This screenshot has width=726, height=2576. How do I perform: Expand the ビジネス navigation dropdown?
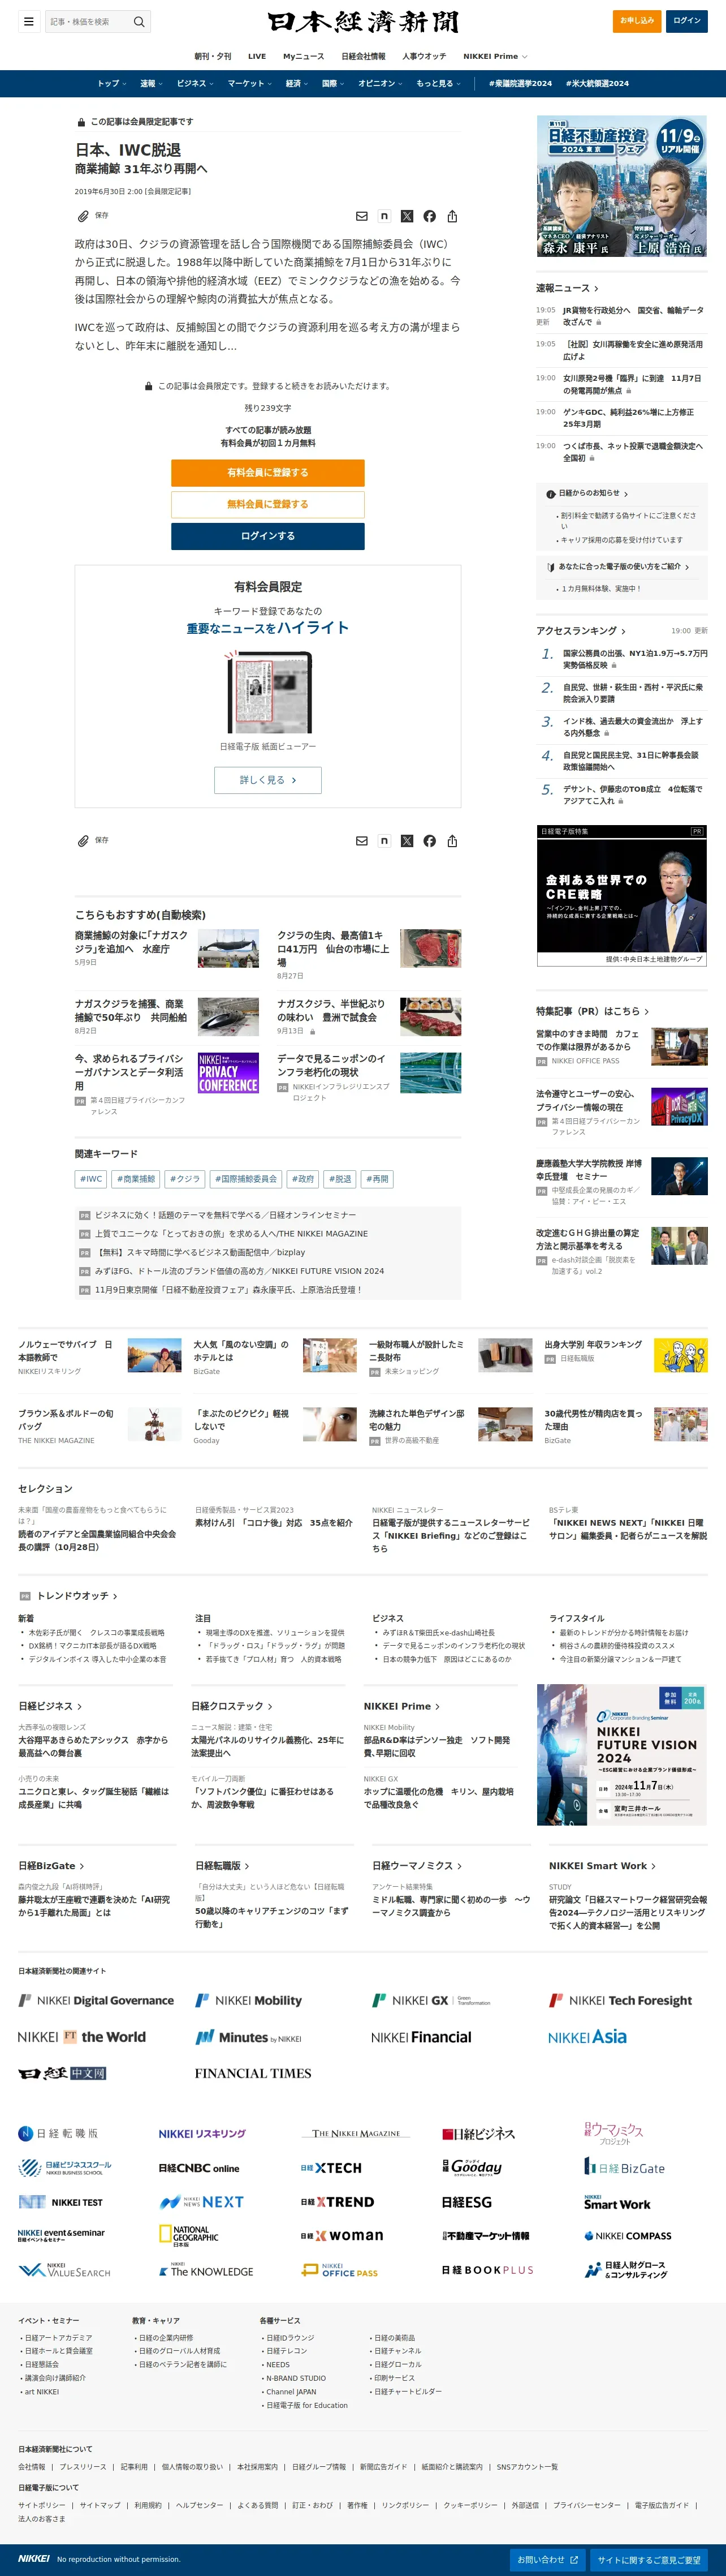[195, 83]
